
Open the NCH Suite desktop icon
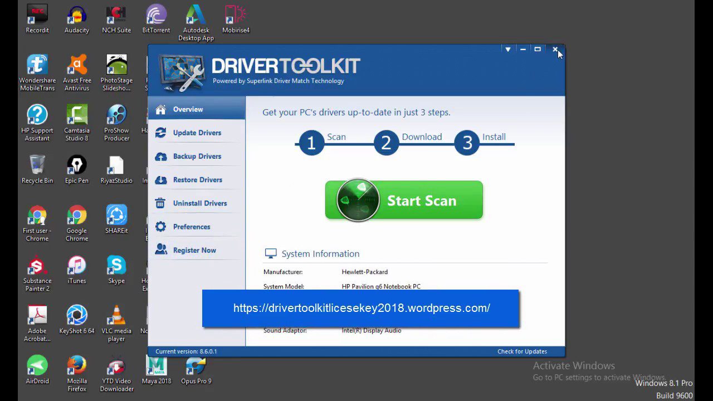116,19
